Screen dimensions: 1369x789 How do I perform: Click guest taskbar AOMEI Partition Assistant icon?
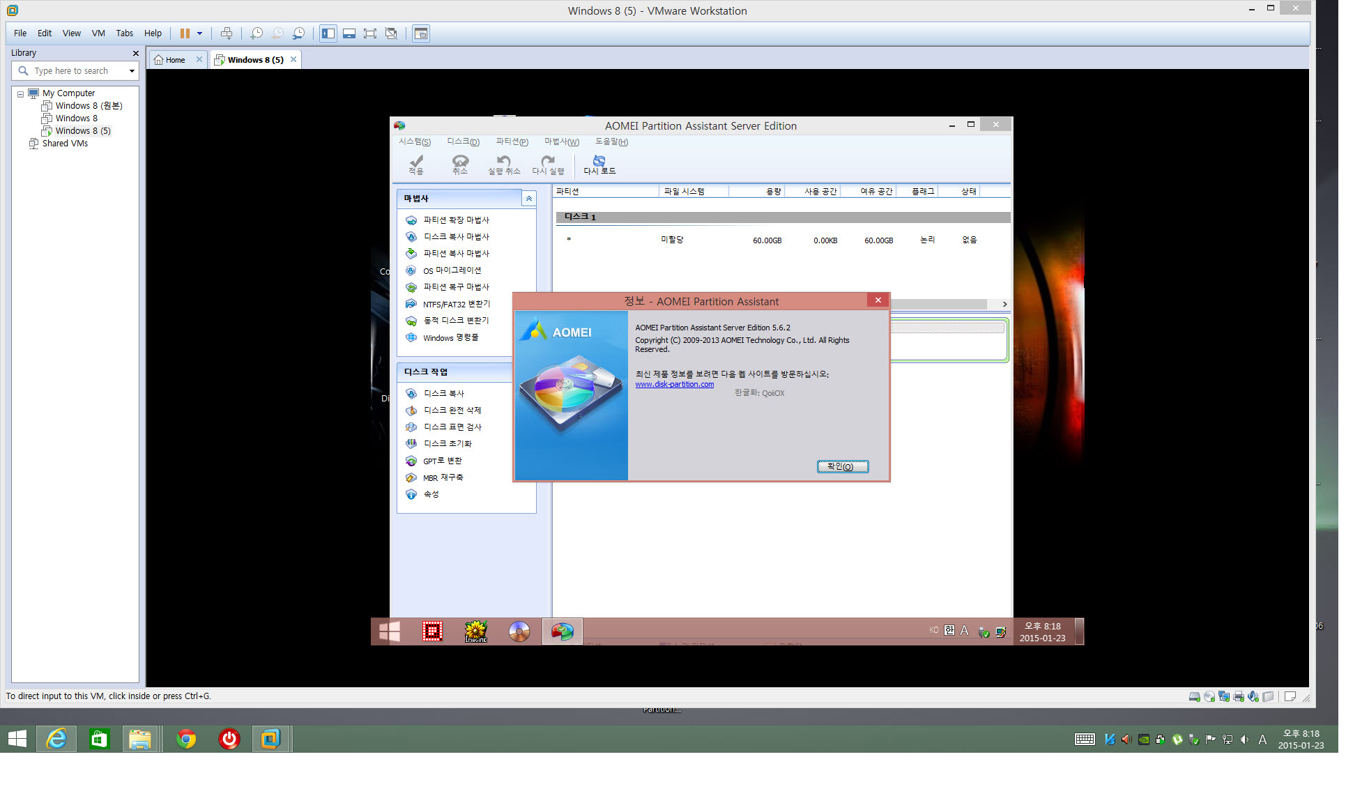coord(563,631)
